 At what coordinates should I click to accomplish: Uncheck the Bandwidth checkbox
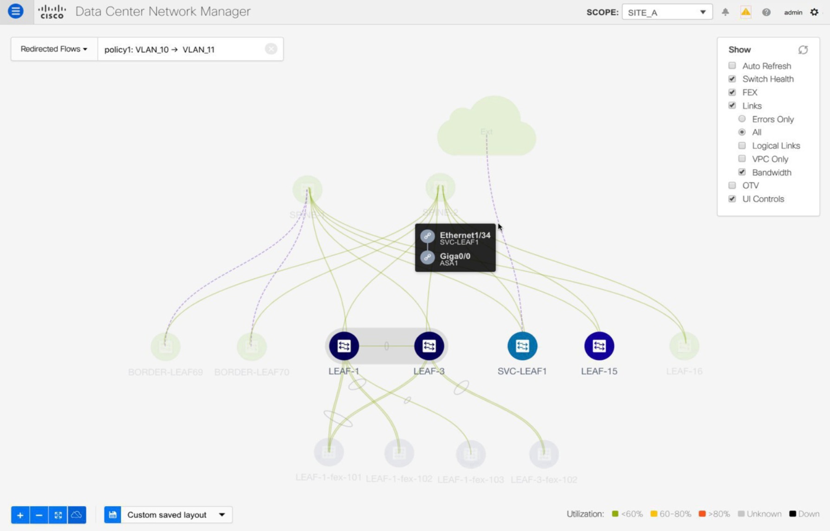[x=742, y=172]
